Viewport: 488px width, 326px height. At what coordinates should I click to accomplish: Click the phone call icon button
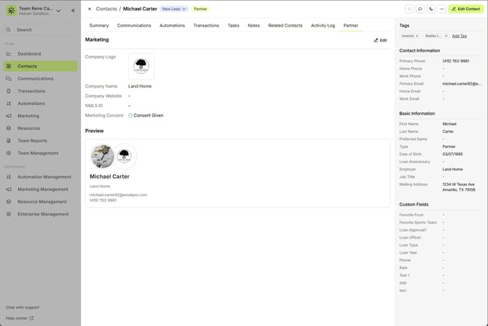click(431, 9)
